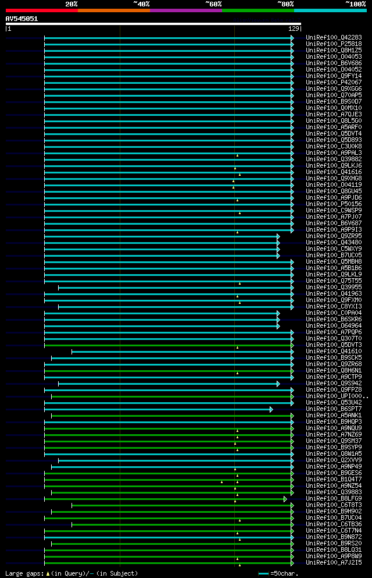This screenshot has height=578, width=372.
Task: Open hit UniRef100_Q42283
Action: (334, 38)
